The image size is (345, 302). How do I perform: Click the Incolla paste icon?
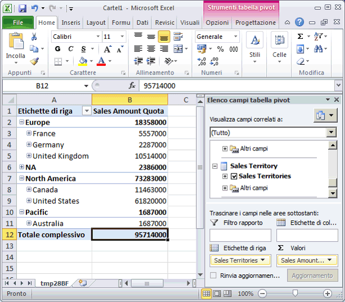(16, 41)
